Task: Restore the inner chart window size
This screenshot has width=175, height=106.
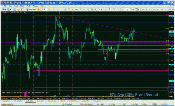Action: [171, 6]
